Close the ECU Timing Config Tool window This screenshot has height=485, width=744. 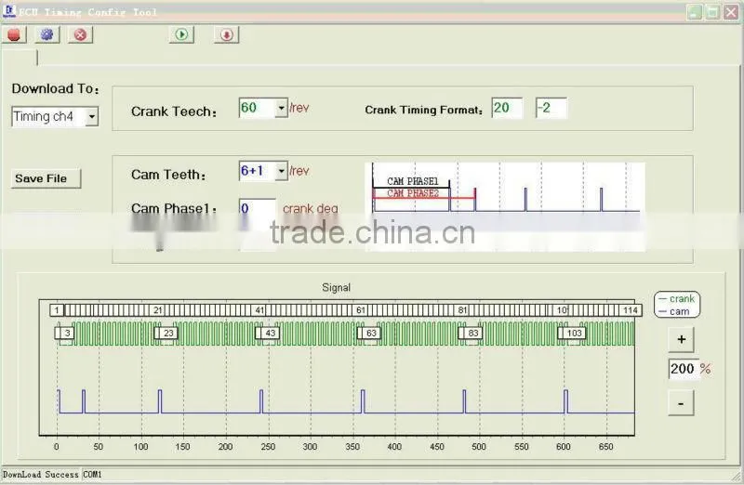click(x=731, y=12)
